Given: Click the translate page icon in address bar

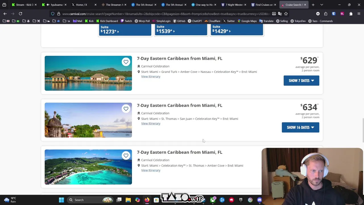Looking at the screenshot, I should point(280,14).
